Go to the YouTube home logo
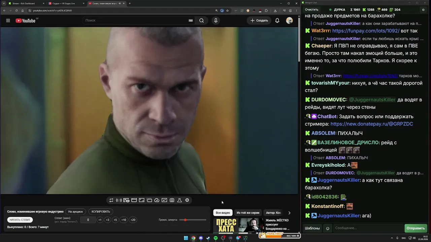Image resolution: width=431 pixels, height=242 pixels. click(x=26, y=21)
